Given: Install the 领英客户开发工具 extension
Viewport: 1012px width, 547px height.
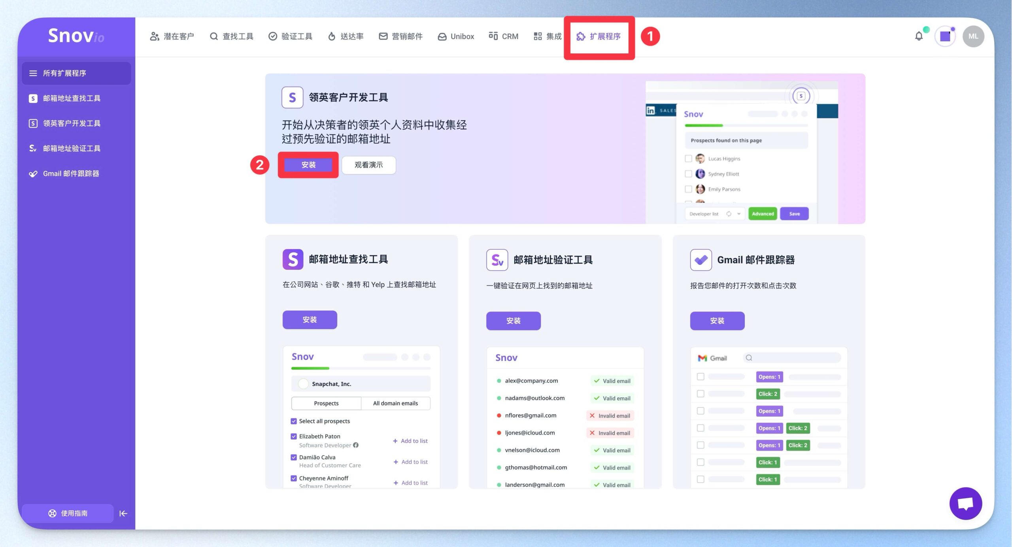Looking at the screenshot, I should (308, 165).
